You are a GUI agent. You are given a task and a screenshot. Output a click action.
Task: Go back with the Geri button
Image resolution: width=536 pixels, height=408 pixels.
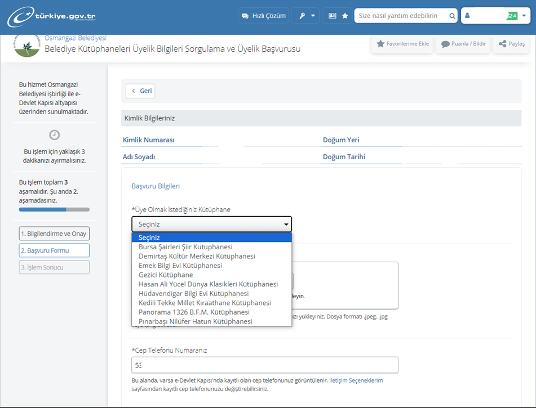140,91
